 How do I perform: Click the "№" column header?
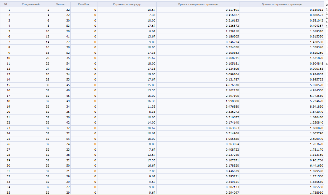pyautogui.click(x=6, y=4)
